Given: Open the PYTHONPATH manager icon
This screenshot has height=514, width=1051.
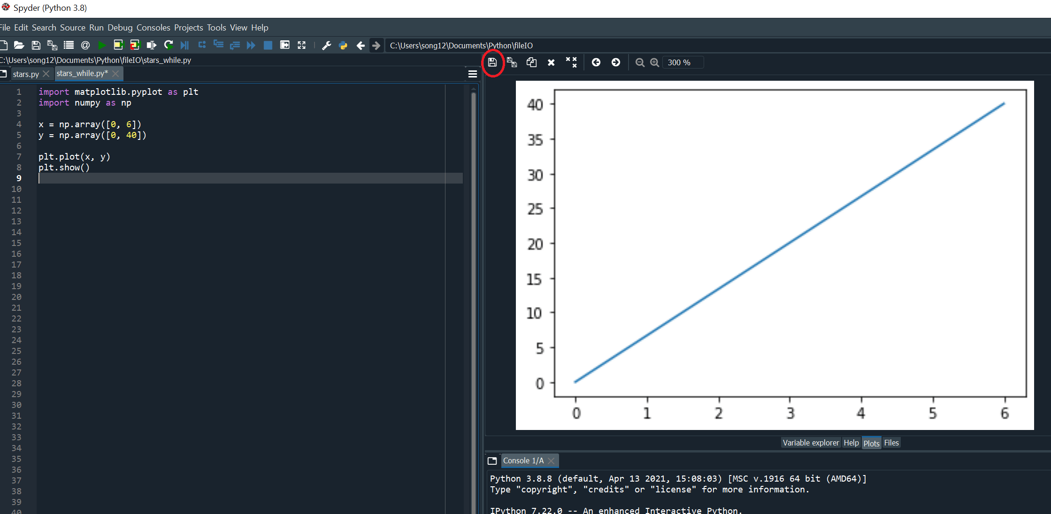Looking at the screenshot, I should [x=343, y=45].
